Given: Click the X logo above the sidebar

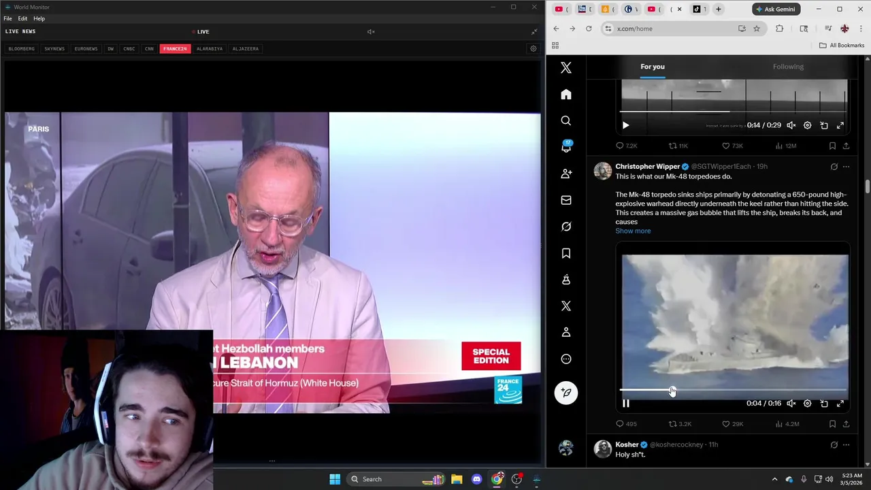Looking at the screenshot, I should (x=566, y=67).
